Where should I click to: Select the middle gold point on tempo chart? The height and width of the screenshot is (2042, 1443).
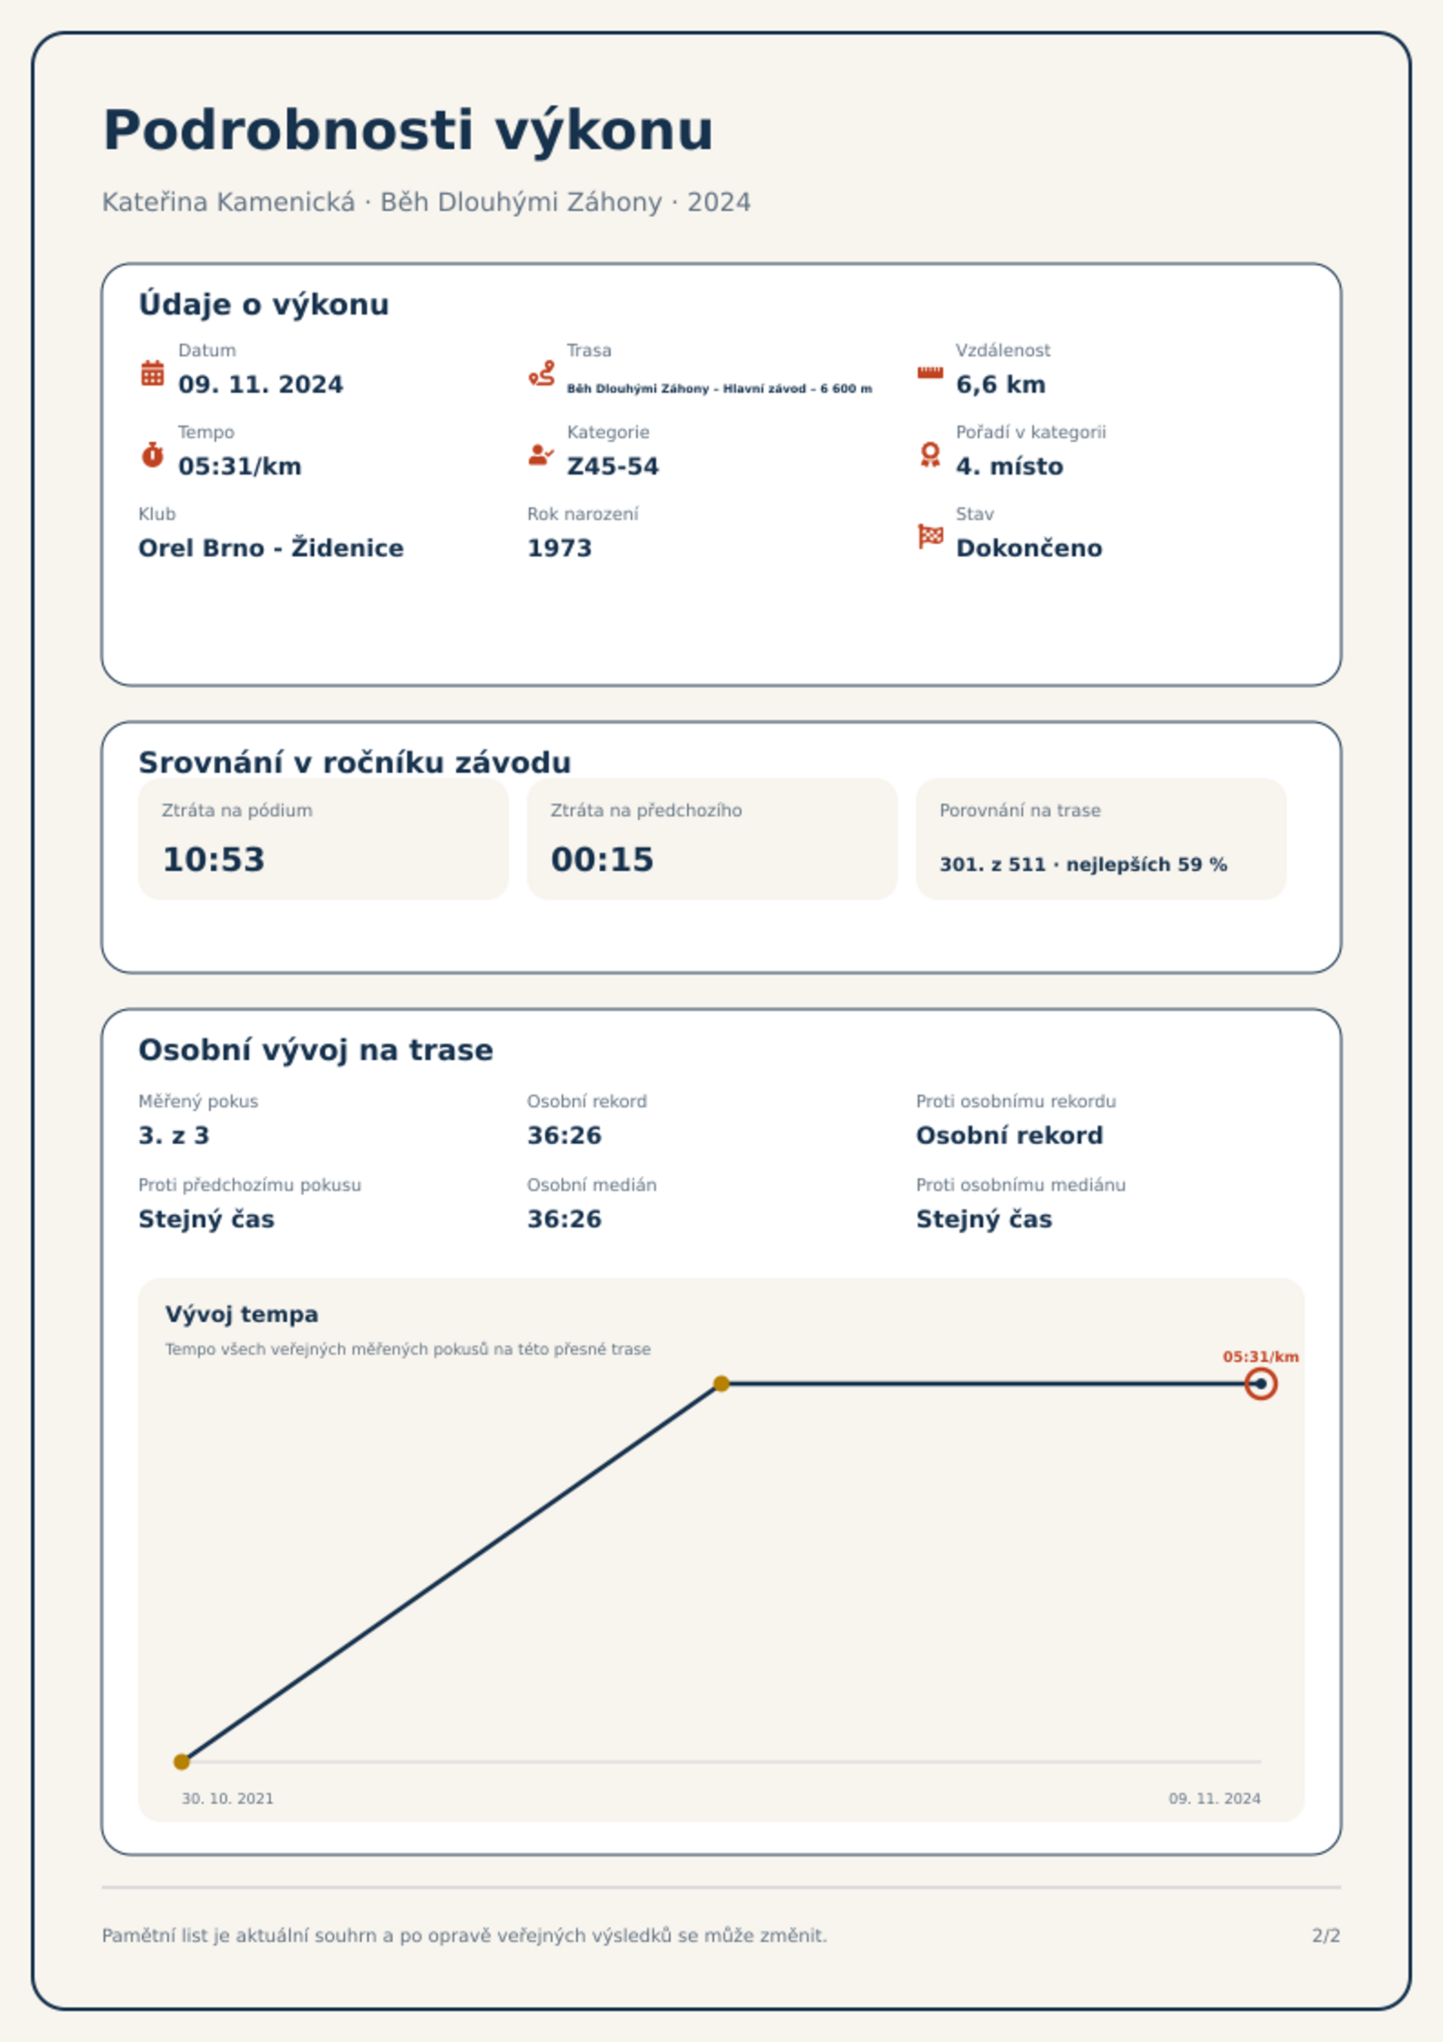point(721,1384)
